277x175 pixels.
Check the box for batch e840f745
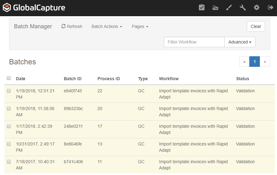(x=9, y=91)
